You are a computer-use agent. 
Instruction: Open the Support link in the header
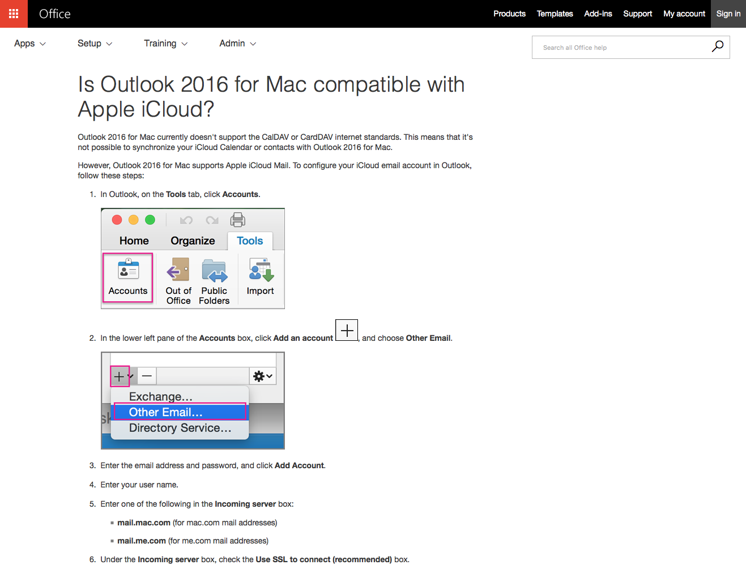638,14
